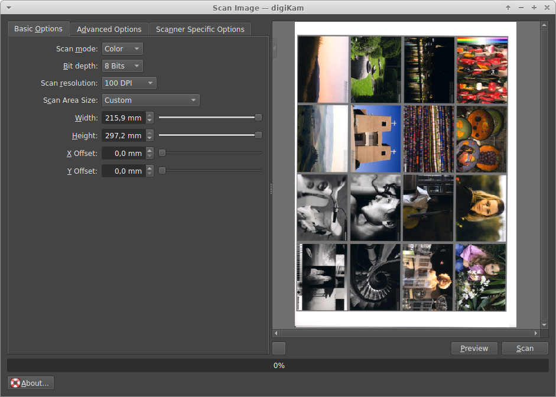Click the horizontal scrollbar right arrow

[536, 333]
